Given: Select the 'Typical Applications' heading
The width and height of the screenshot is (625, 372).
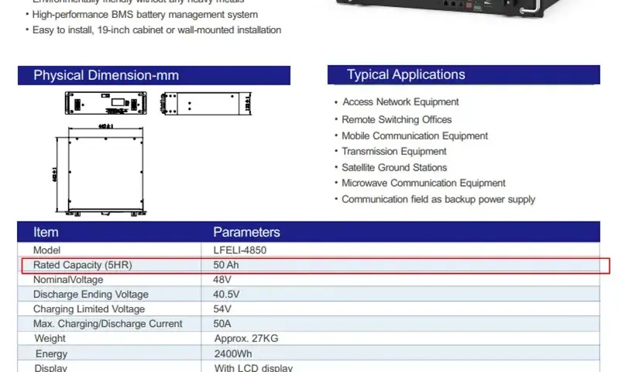Looking at the screenshot, I should coord(406,74).
